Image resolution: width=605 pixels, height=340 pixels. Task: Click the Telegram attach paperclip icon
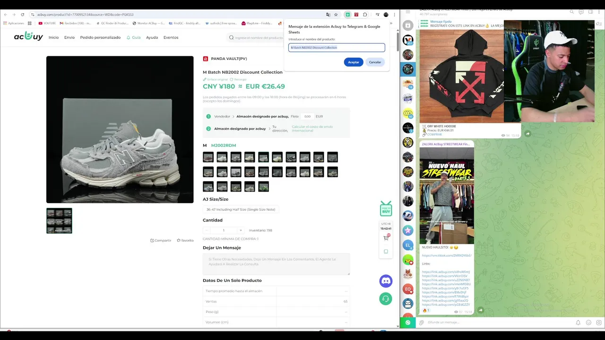422,323
